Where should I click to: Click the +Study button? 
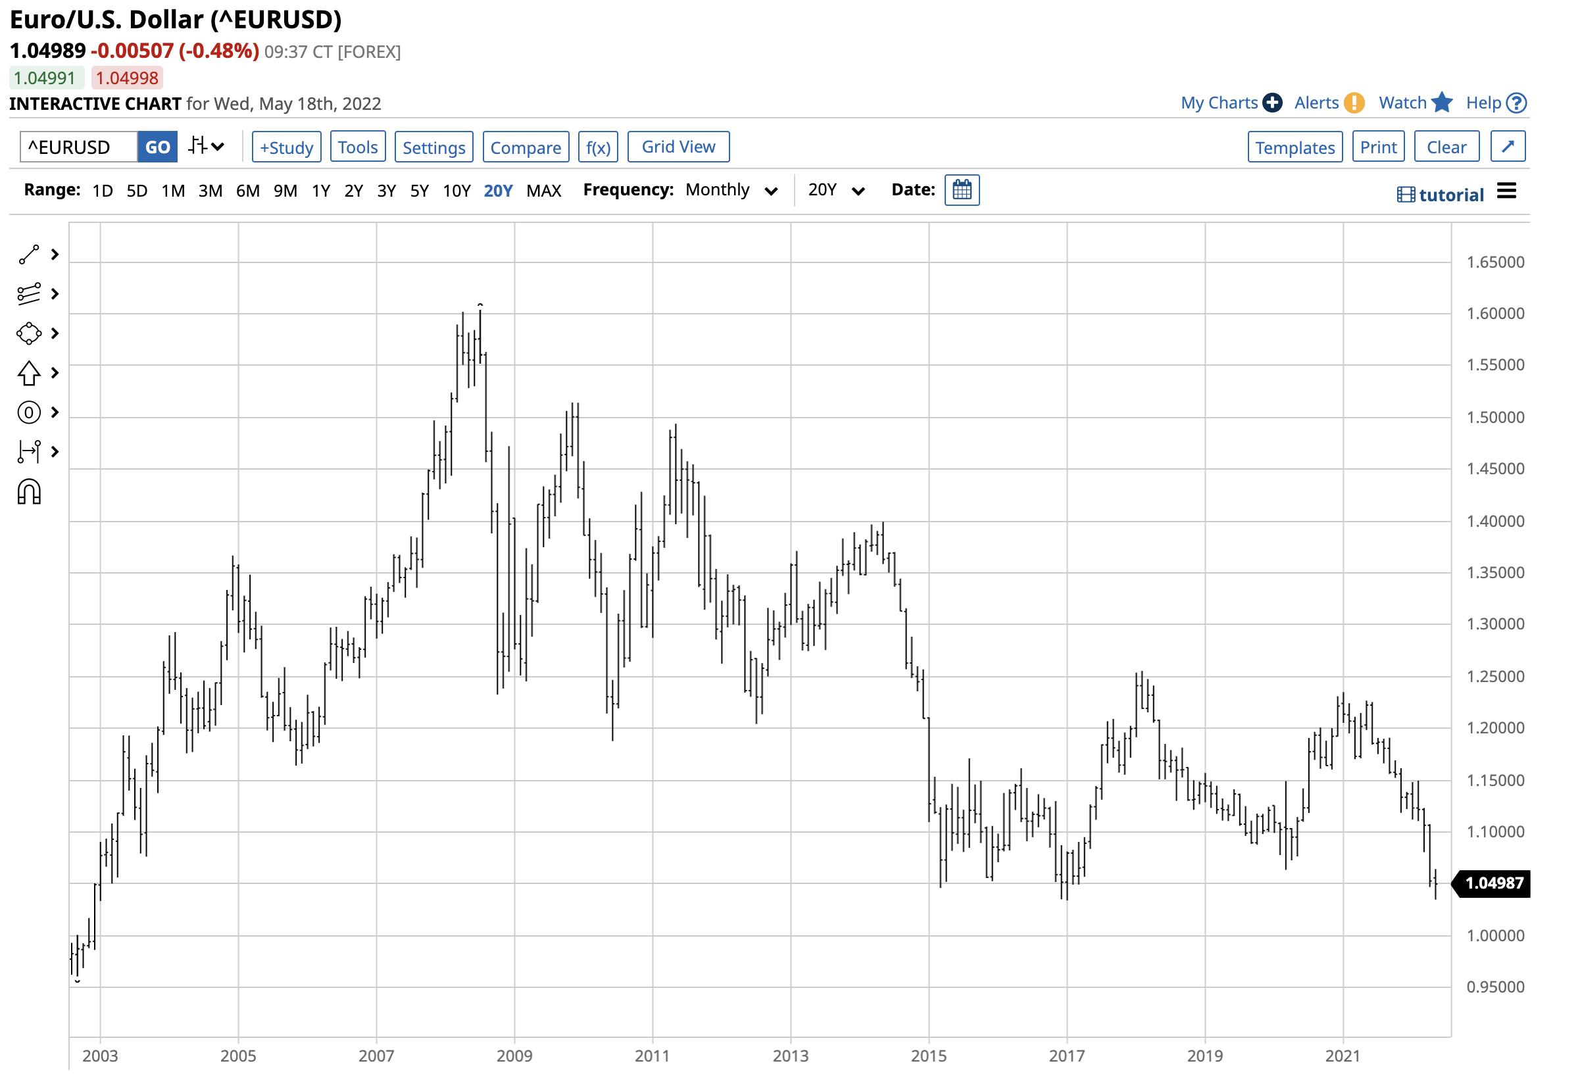tap(286, 147)
